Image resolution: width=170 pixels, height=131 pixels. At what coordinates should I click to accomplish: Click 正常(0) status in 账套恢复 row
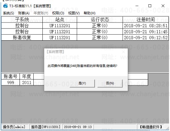(x=100, y=38)
